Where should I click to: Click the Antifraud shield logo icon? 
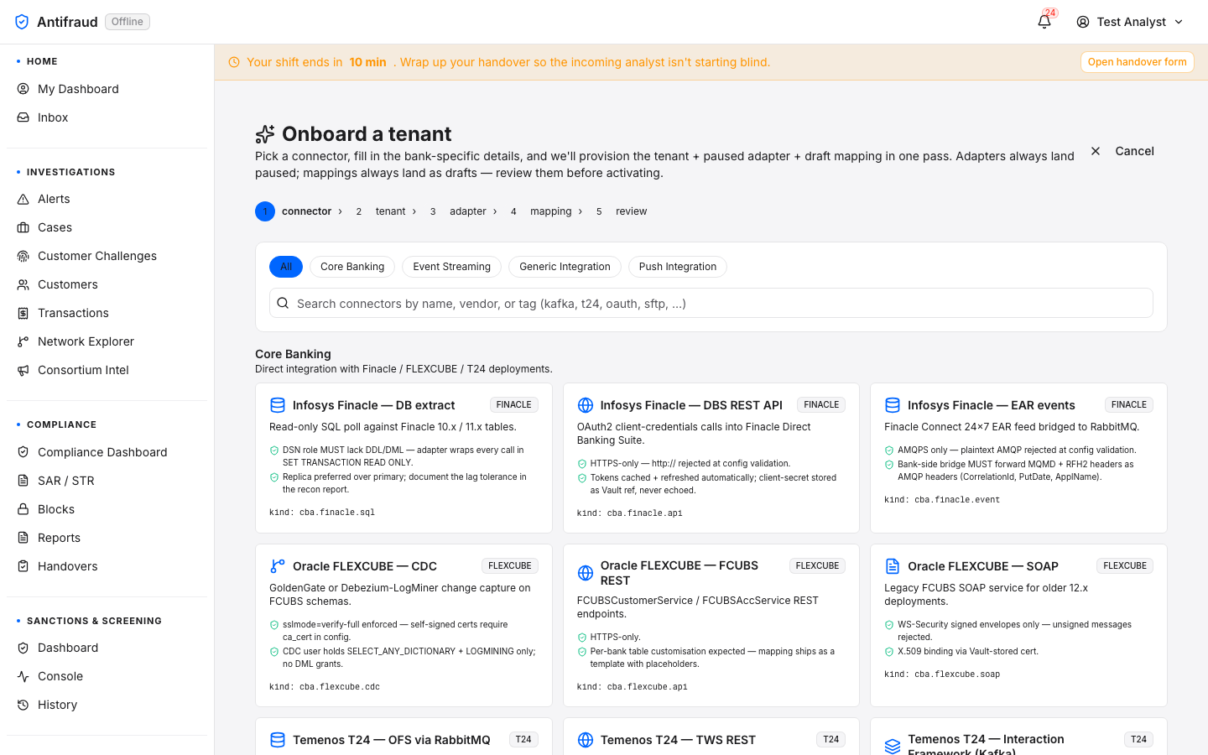point(22,22)
